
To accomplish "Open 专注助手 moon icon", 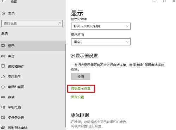I will tap(3, 76).
